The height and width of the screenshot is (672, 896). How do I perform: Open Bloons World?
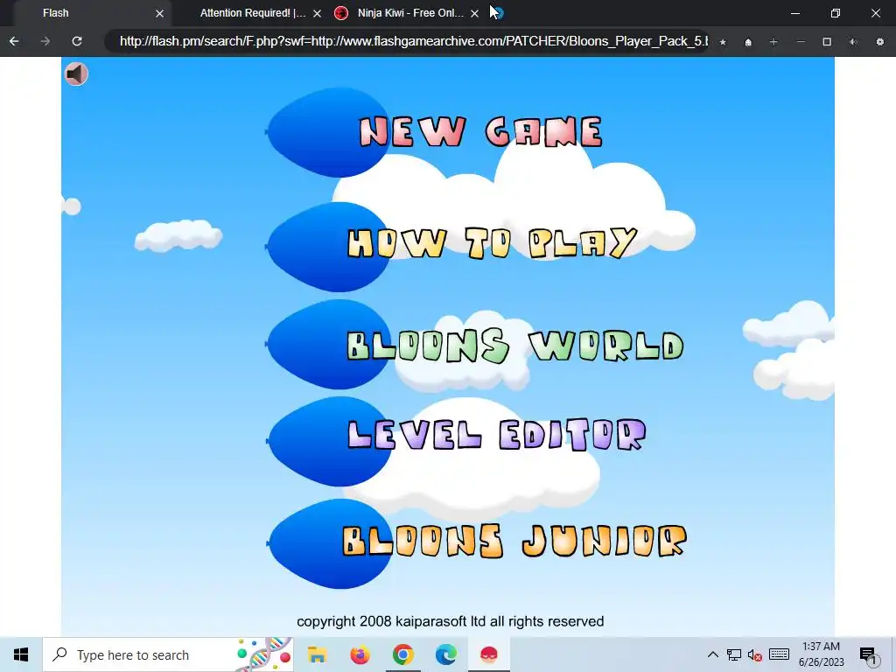tap(515, 346)
